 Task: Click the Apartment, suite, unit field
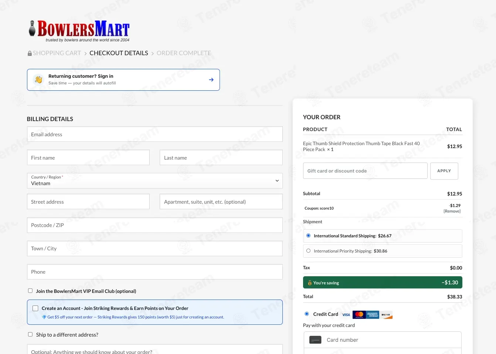(x=221, y=201)
